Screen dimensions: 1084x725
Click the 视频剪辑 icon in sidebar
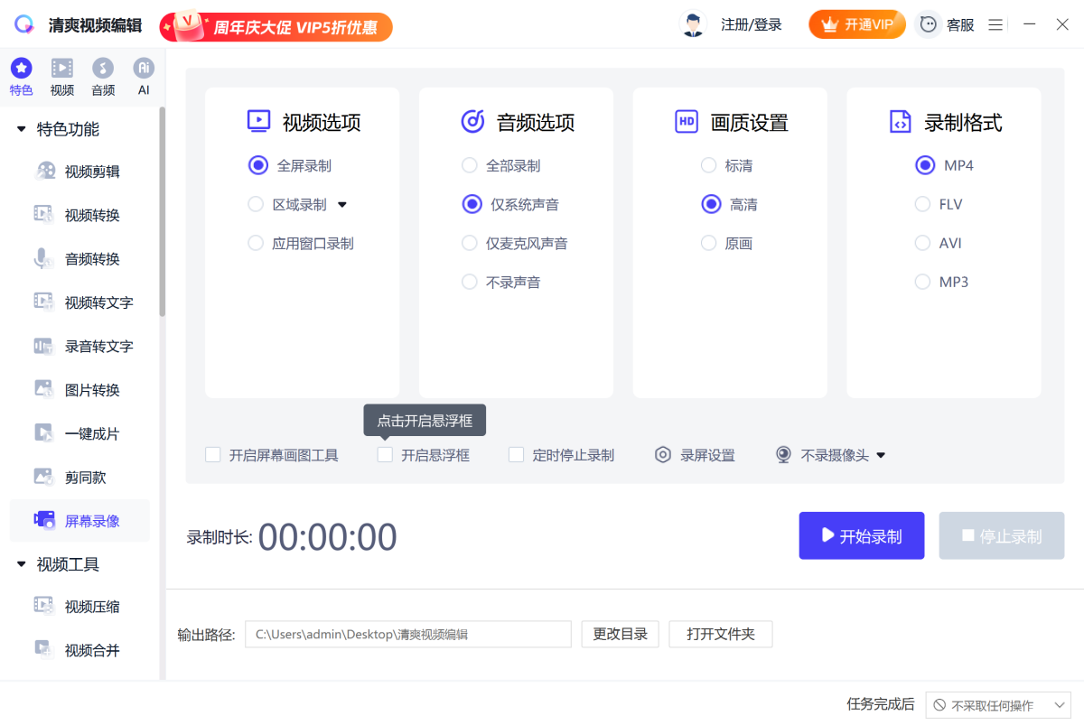[x=44, y=172]
